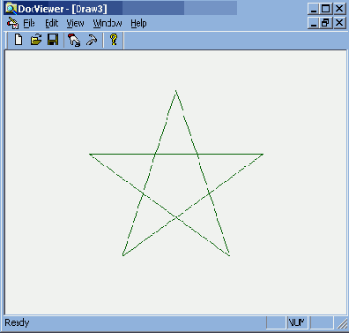
Task: Close the Draw3 document window
Action: pos(339,23)
